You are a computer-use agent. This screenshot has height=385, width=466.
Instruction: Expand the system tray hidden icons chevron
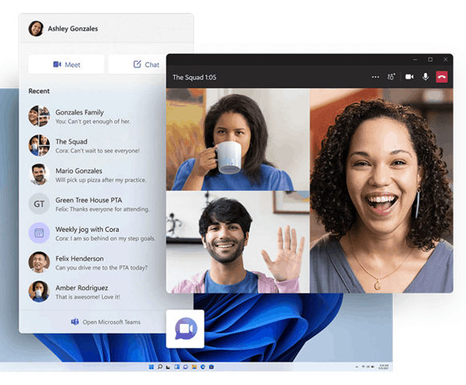coord(357,367)
